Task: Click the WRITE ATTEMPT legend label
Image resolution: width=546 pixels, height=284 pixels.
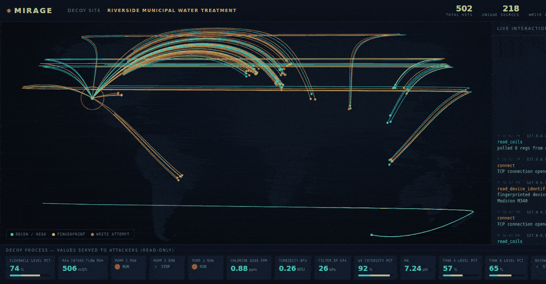Action: click(x=112, y=234)
